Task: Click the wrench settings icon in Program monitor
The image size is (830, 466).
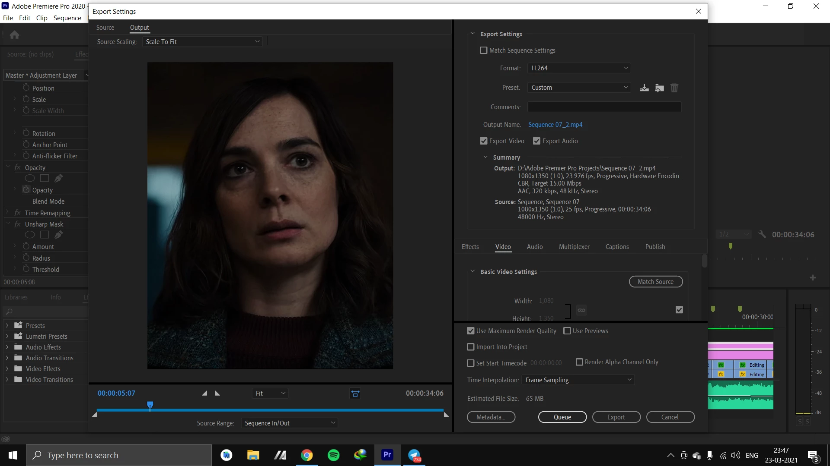Action: point(762,234)
